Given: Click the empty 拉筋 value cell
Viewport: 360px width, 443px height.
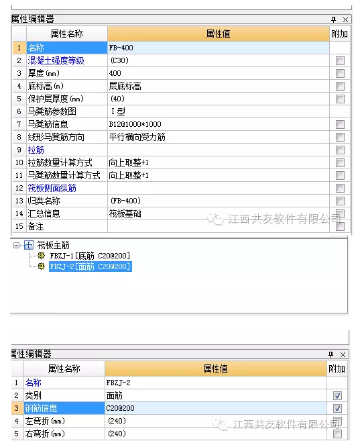Looking at the screenshot, I should point(218,150).
